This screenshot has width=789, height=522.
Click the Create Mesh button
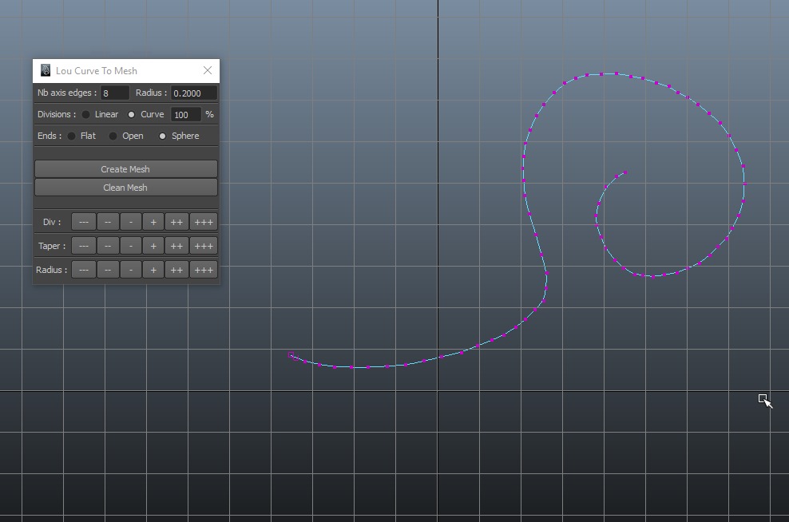[x=125, y=169]
